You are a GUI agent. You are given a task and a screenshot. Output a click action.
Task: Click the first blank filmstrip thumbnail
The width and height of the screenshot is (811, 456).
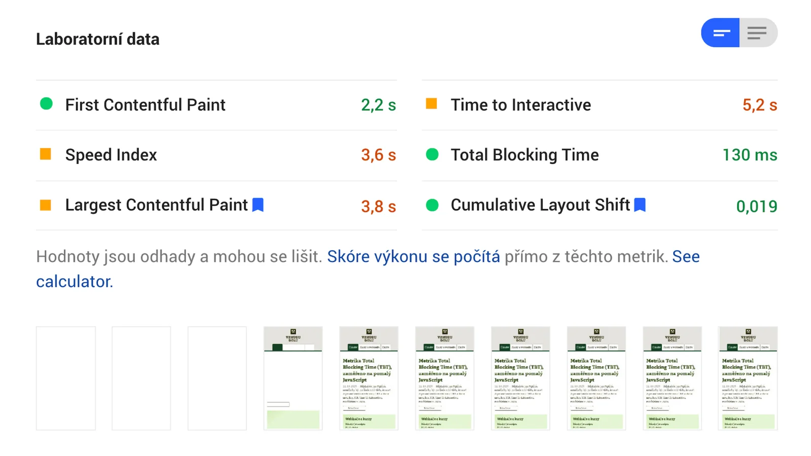click(x=66, y=378)
